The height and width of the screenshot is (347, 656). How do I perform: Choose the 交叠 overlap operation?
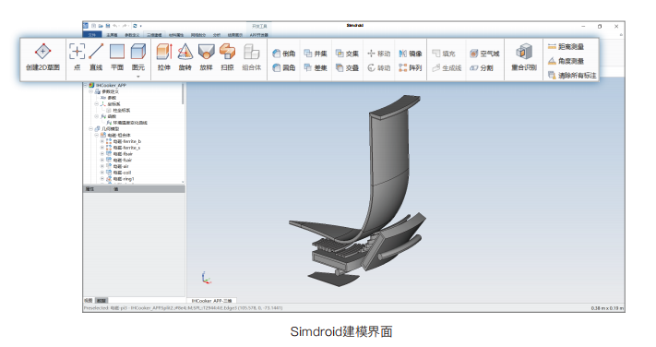coord(347,67)
